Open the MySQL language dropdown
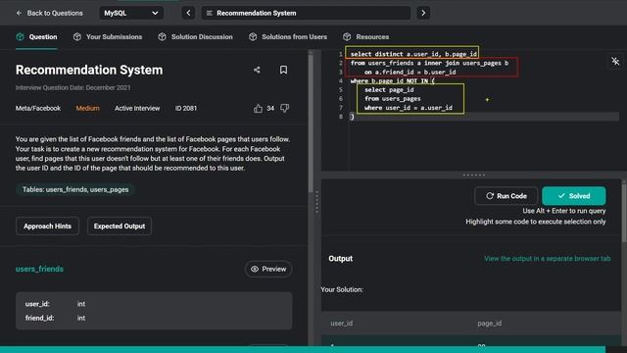 (131, 13)
